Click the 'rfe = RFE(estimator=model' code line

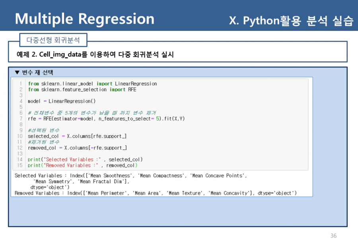click(x=106, y=119)
